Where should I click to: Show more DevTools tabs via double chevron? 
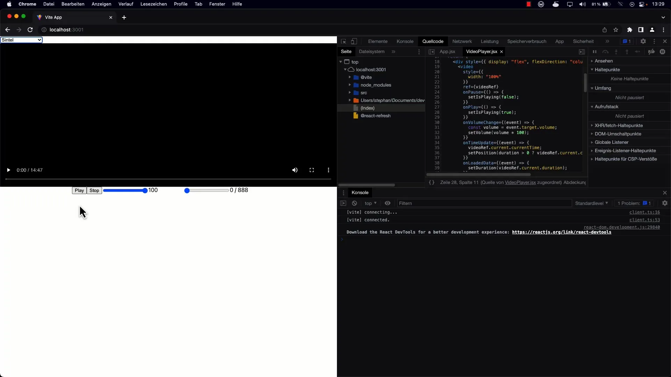point(607,41)
